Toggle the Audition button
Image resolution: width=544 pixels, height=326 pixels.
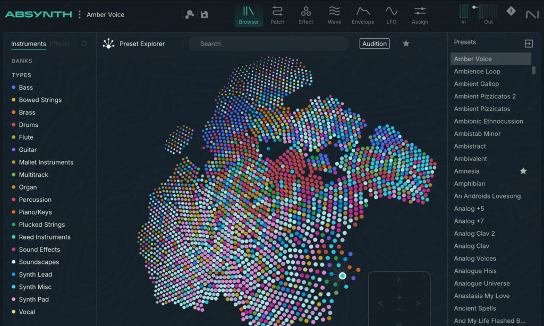tap(375, 44)
